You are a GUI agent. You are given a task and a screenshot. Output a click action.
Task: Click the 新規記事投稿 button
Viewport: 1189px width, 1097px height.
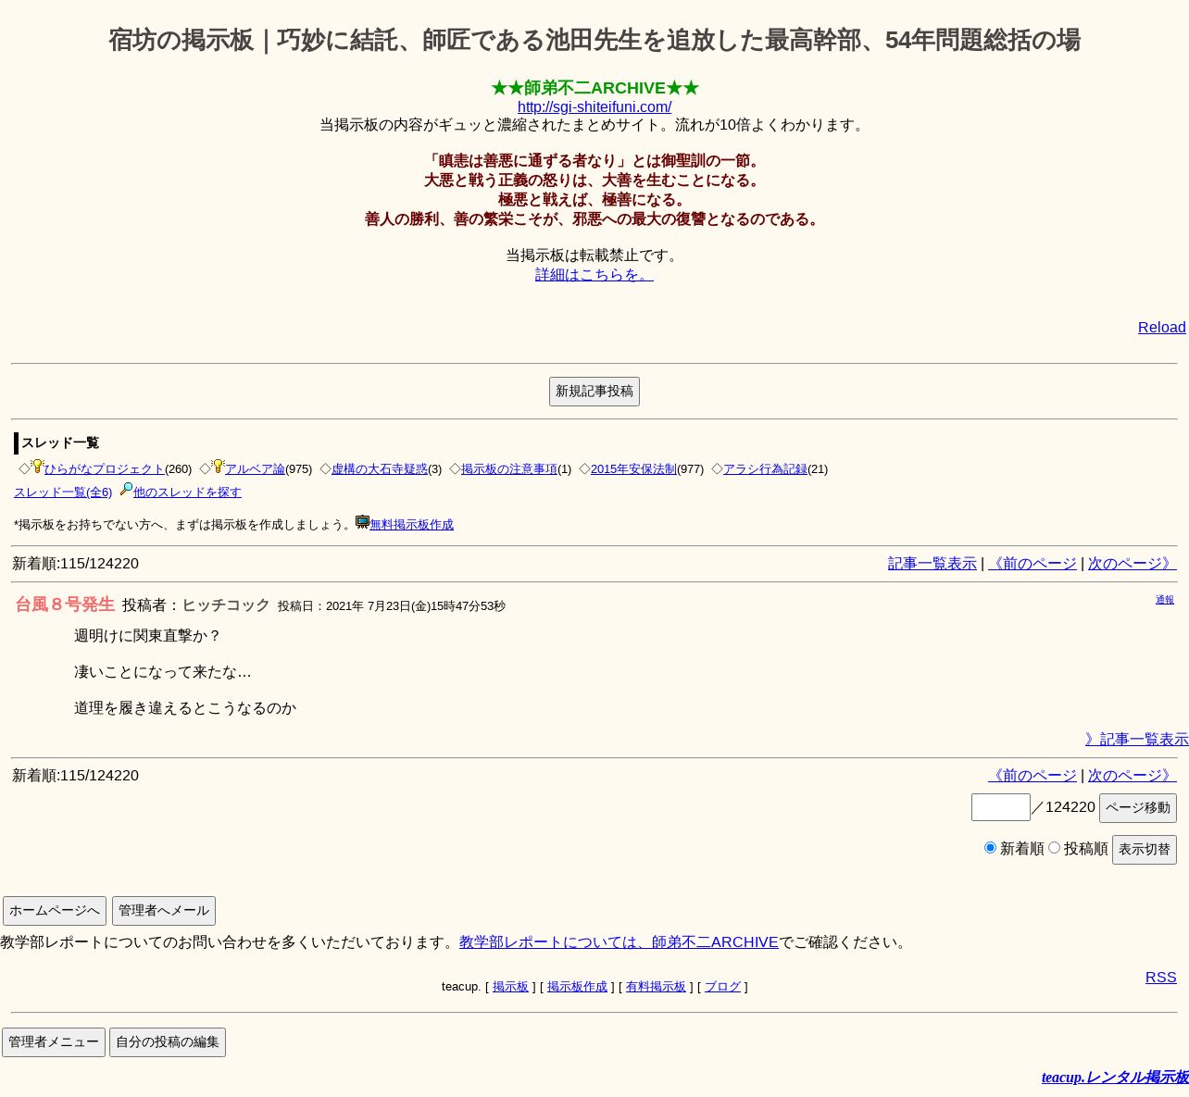pos(594,392)
